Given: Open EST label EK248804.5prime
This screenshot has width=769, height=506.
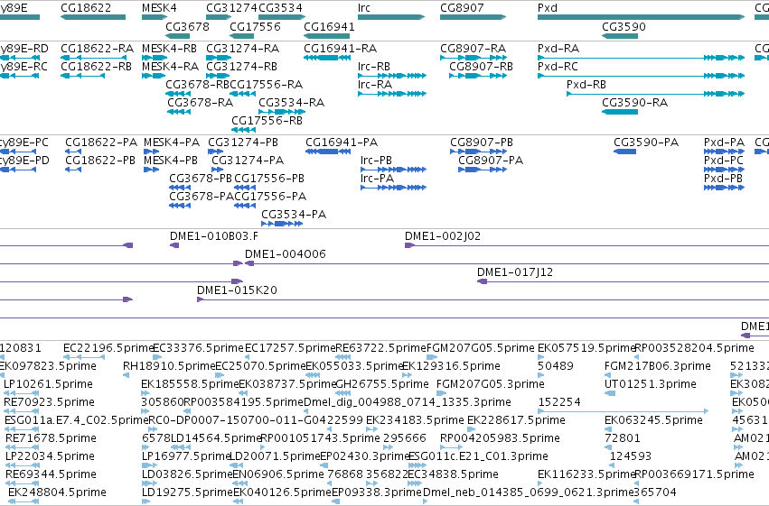Looking at the screenshot, I should click(57, 492).
